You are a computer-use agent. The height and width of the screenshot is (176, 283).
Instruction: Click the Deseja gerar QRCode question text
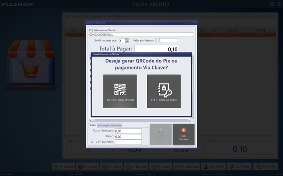141,64
